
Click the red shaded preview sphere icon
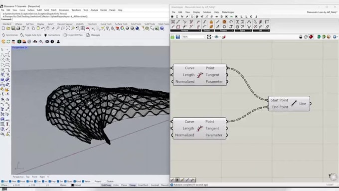click(311, 37)
